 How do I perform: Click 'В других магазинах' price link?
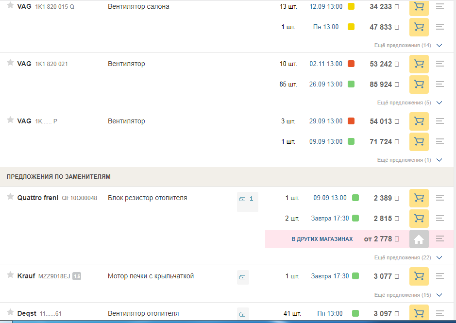321,239
